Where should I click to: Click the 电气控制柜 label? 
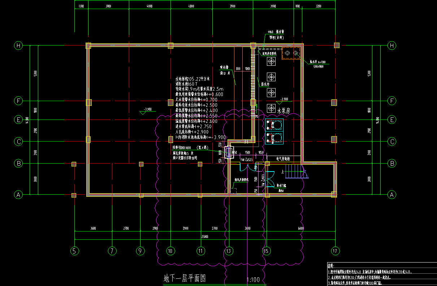[284, 159]
